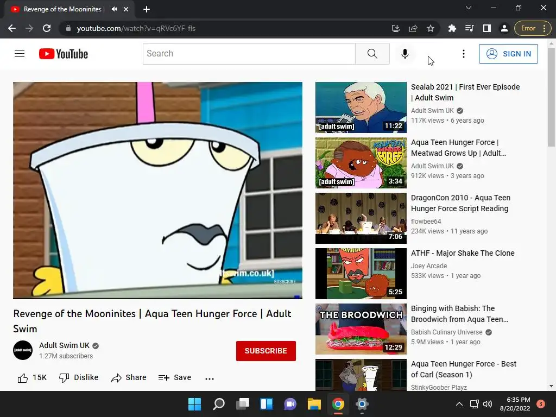Open media controls icon in Chrome toolbar

click(470, 28)
